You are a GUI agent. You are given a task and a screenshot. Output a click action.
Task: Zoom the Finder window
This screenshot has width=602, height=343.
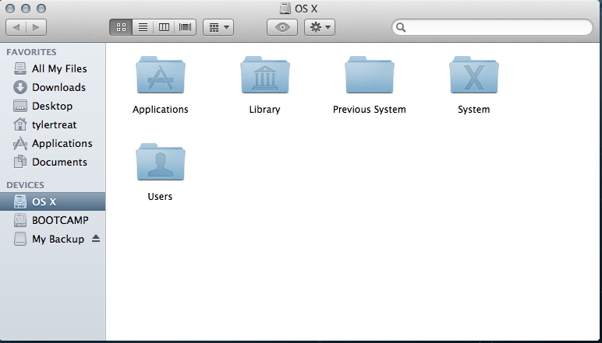click(x=41, y=9)
